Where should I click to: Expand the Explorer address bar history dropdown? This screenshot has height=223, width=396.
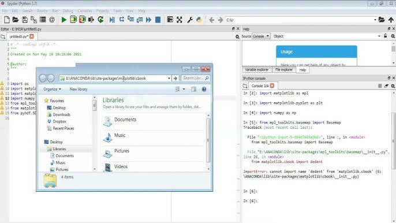[169, 79]
